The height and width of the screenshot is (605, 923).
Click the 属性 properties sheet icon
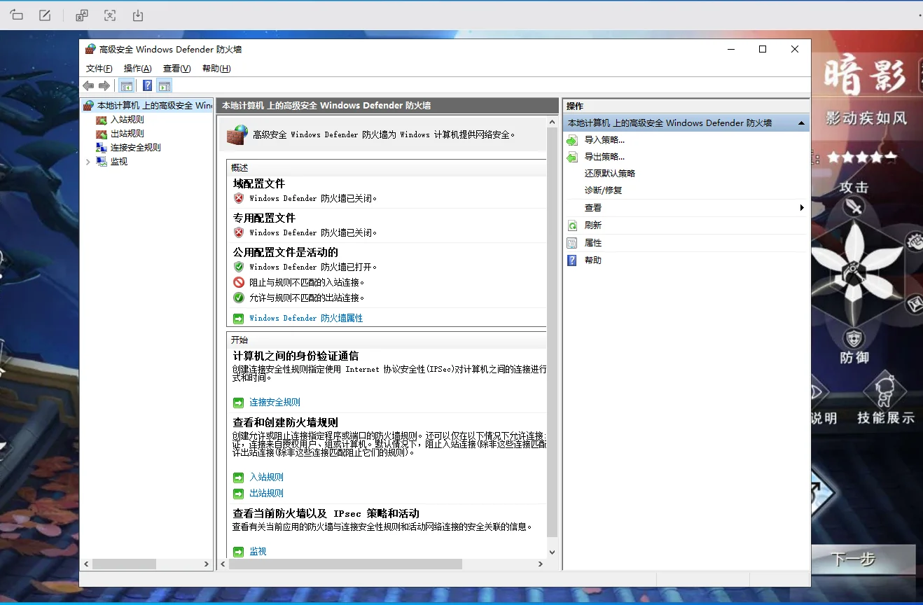point(572,243)
